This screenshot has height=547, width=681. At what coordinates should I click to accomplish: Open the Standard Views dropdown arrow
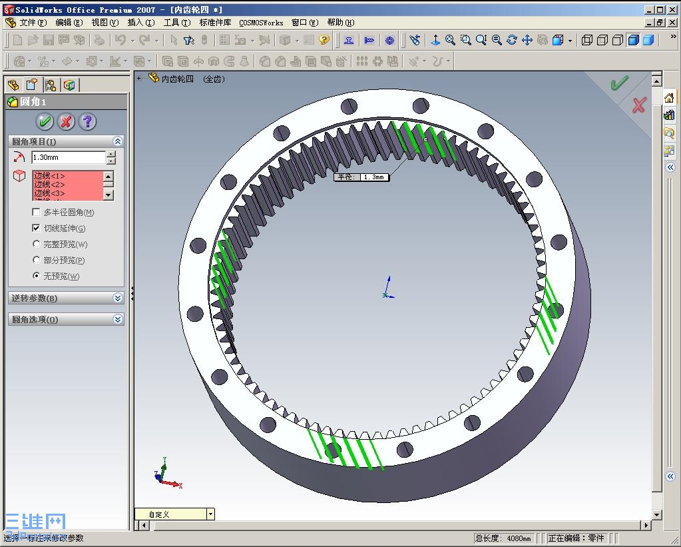(x=570, y=41)
